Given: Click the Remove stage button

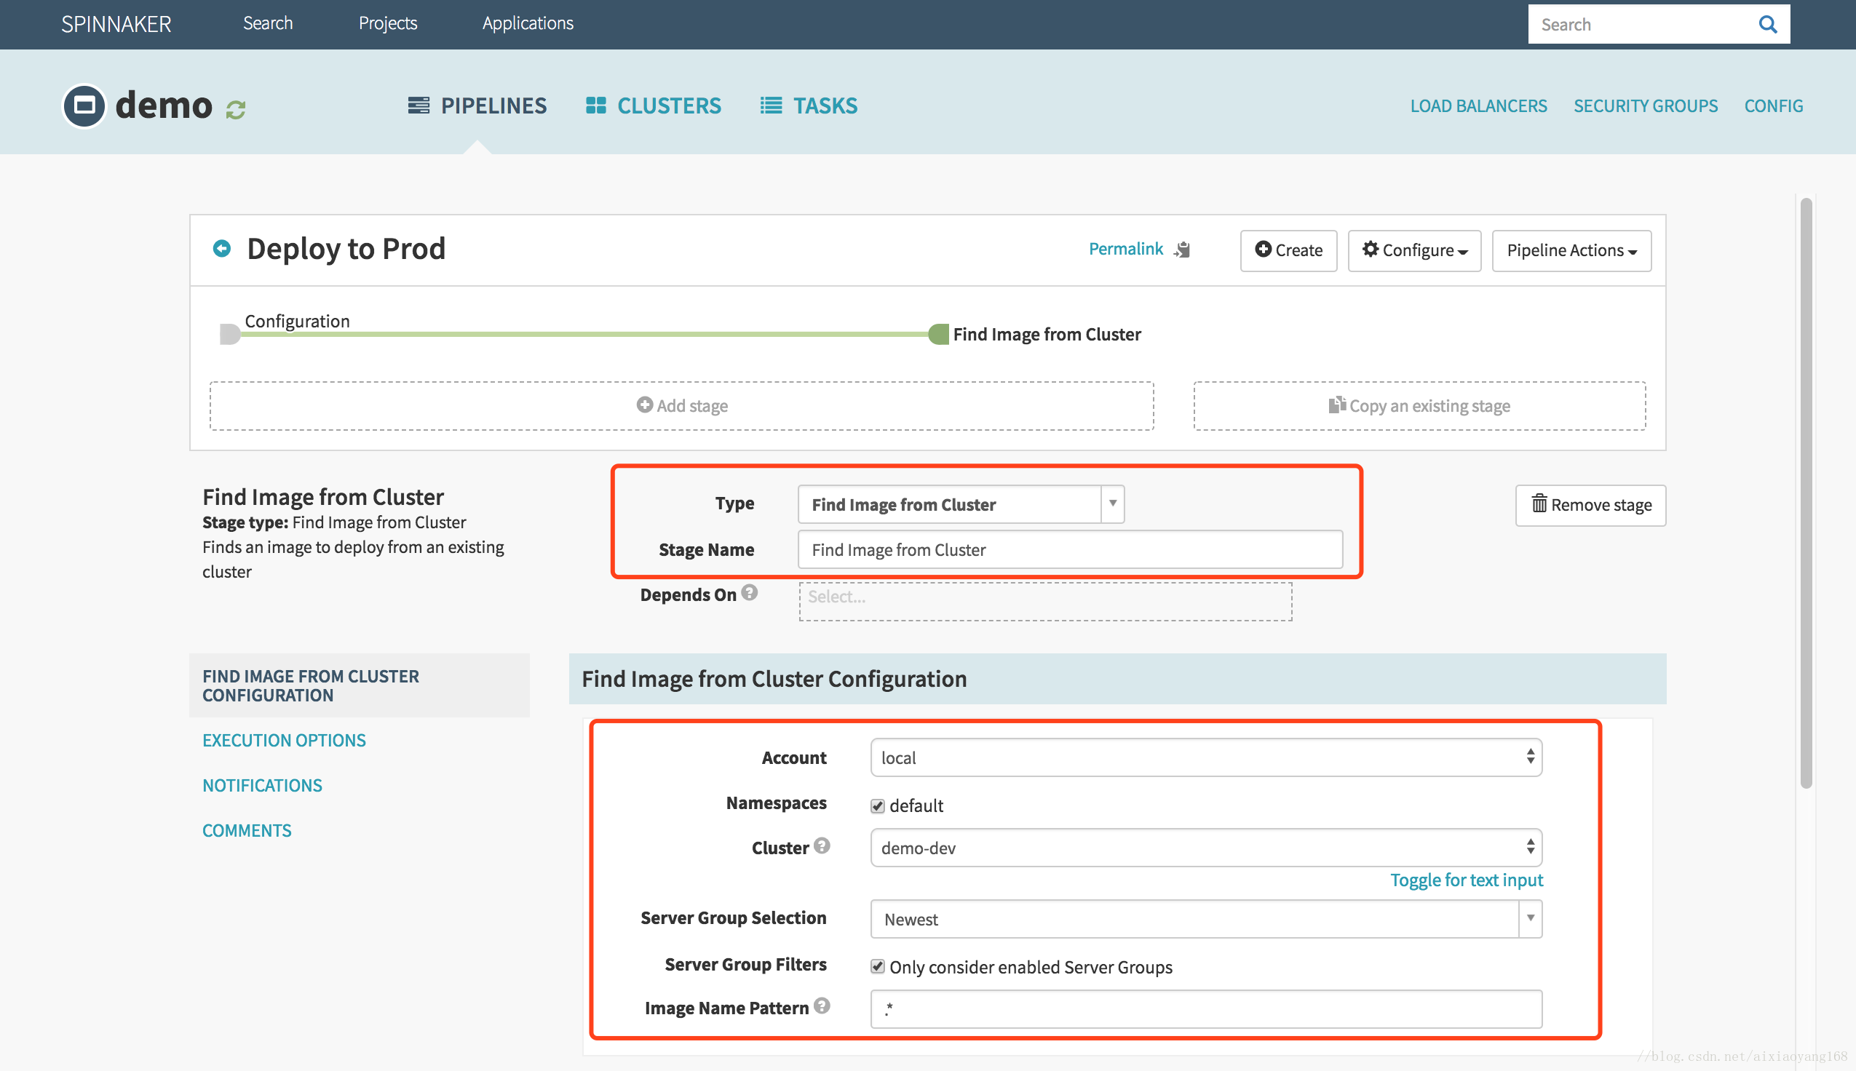Looking at the screenshot, I should click(x=1590, y=506).
